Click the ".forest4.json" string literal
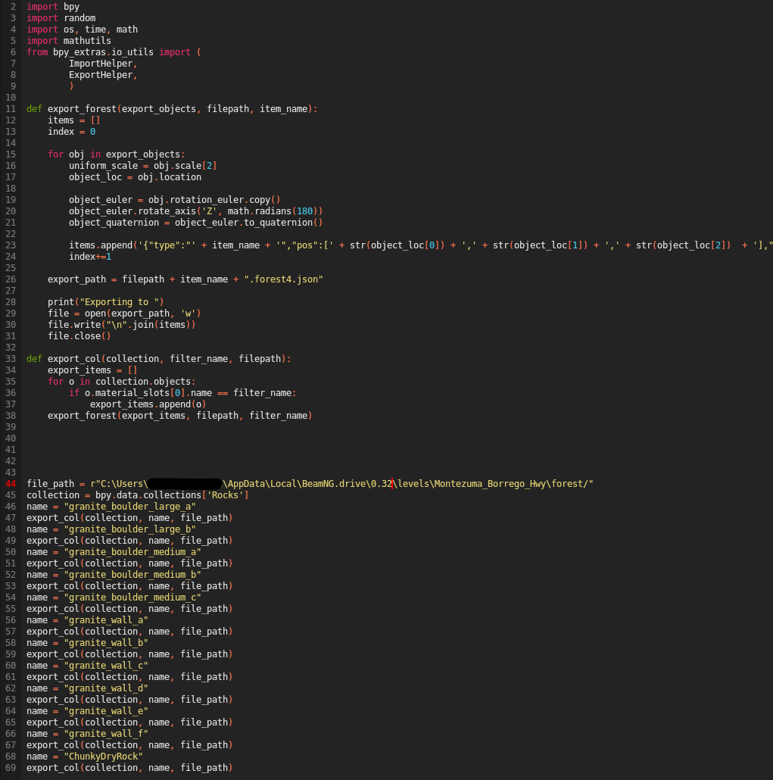This screenshot has height=780, width=773. pos(283,279)
